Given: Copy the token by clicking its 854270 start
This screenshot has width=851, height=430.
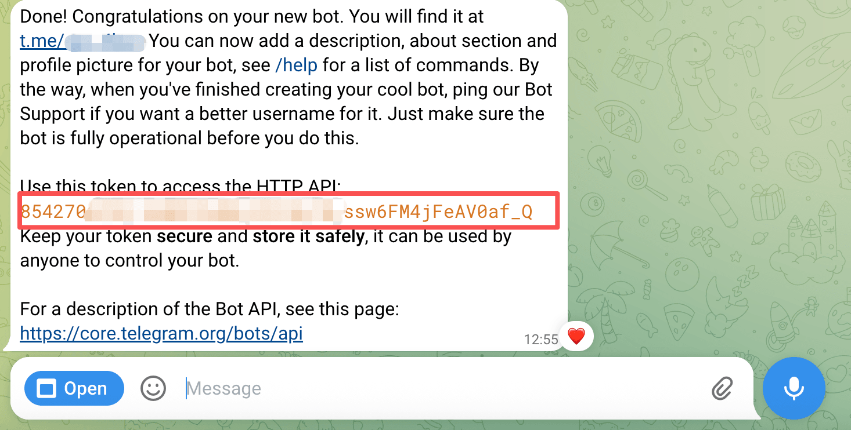Looking at the screenshot, I should point(52,212).
